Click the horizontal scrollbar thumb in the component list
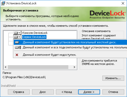127x97 pixels. point(38,67)
